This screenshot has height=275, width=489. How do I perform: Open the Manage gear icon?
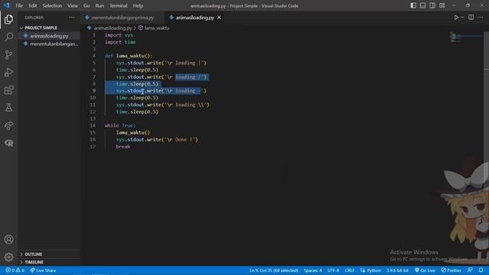(x=8, y=257)
